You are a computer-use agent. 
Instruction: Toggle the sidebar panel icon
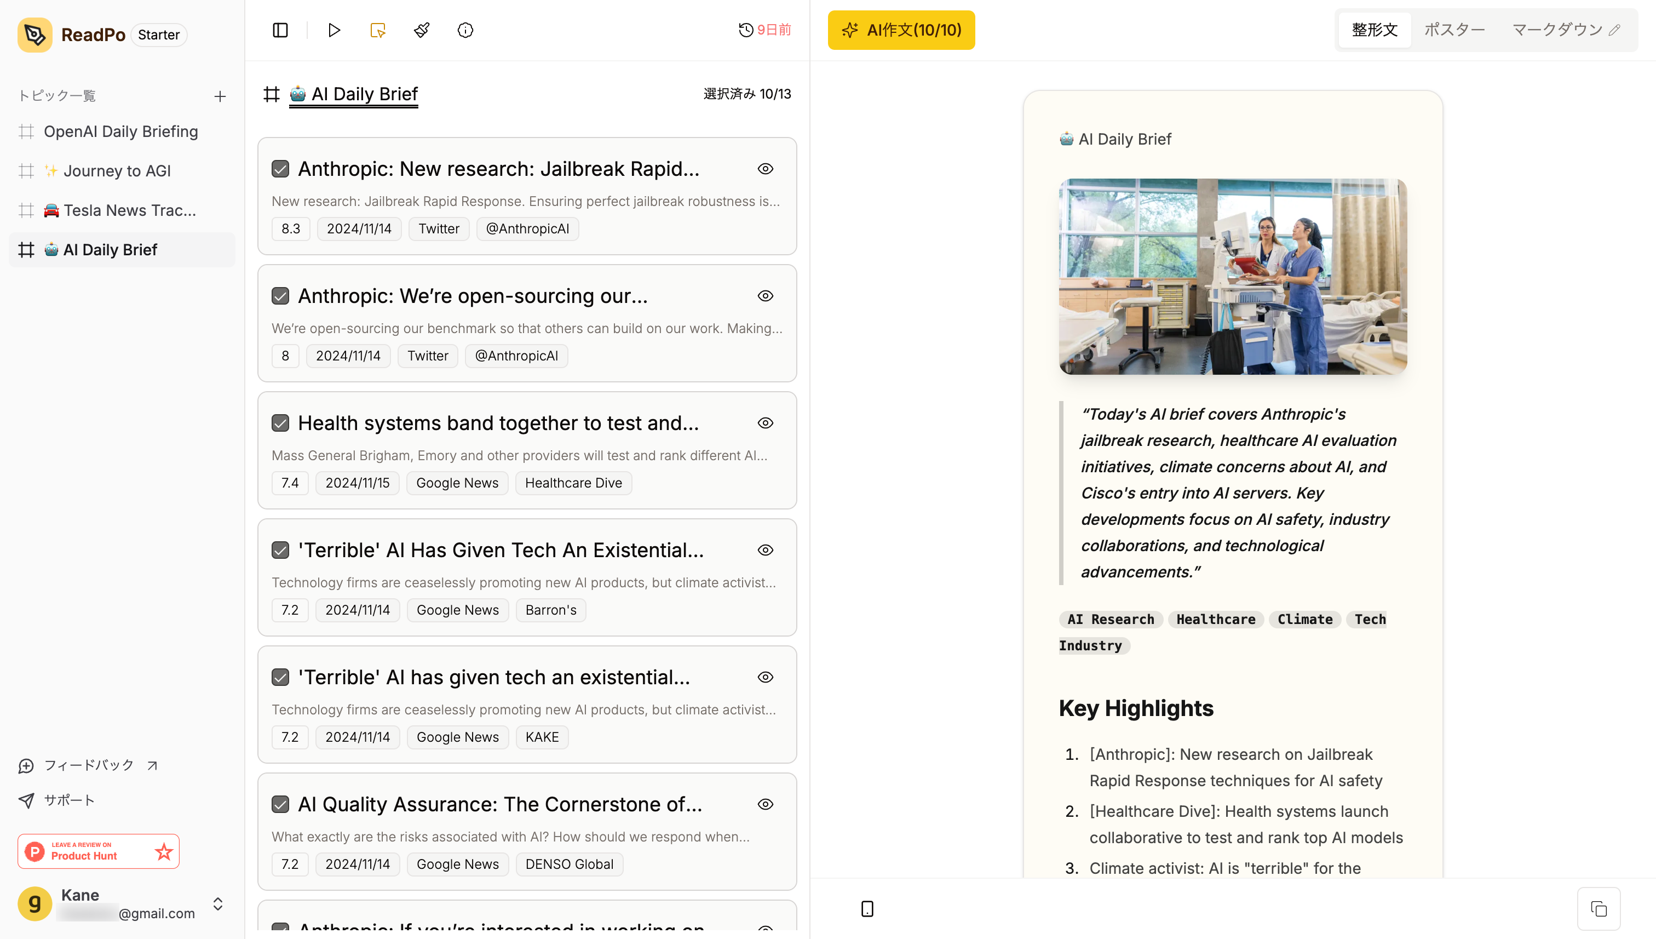[280, 30]
